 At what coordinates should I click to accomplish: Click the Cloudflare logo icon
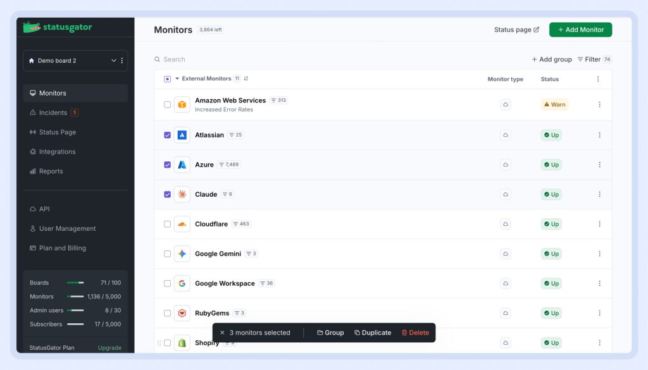[x=182, y=225]
